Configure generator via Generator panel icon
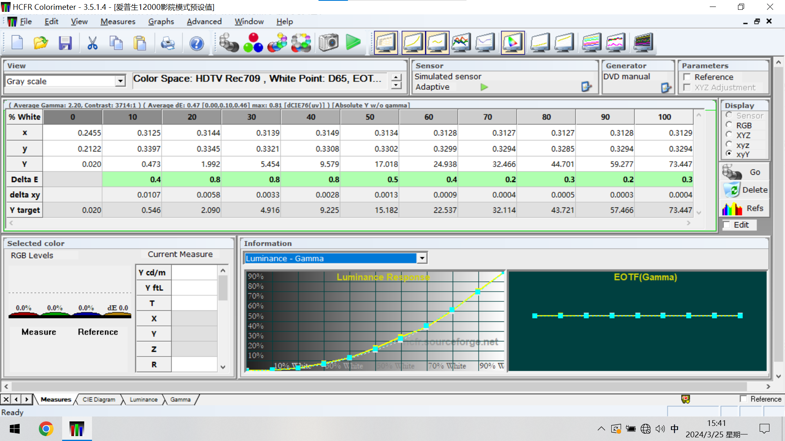785x441 pixels. pyautogui.click(x=666, y=87)
